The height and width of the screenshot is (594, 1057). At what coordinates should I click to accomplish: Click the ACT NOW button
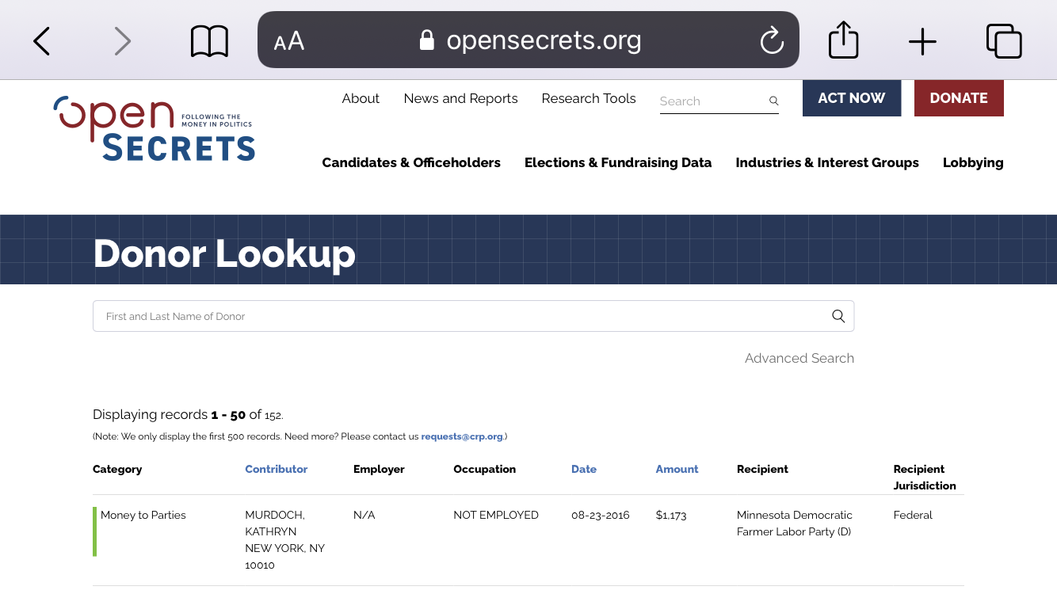[x=852, y=98]
